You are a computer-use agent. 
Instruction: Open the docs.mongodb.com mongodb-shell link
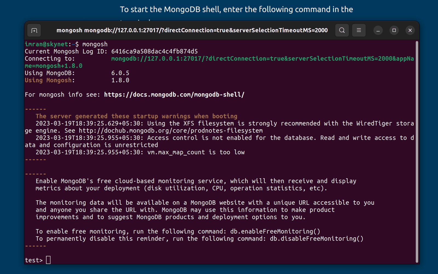pos(174,95)
